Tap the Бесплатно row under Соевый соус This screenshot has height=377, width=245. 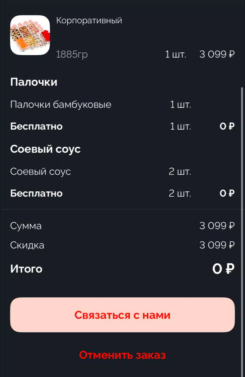(122, 193)
